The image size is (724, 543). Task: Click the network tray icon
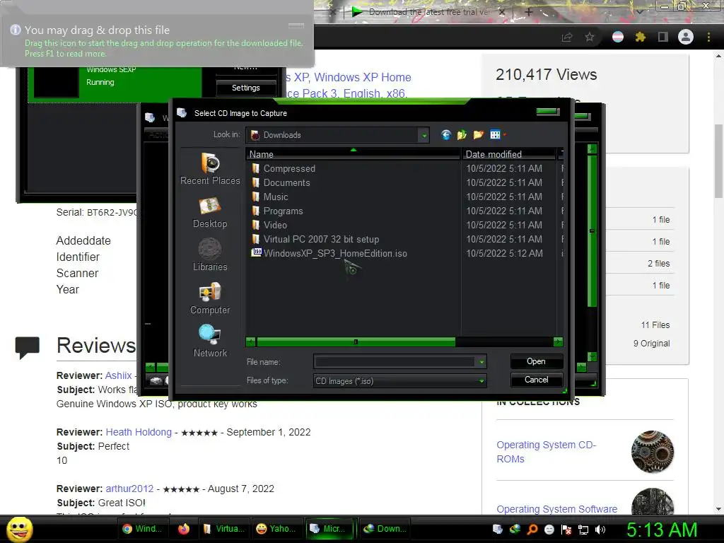click(583, 530)
